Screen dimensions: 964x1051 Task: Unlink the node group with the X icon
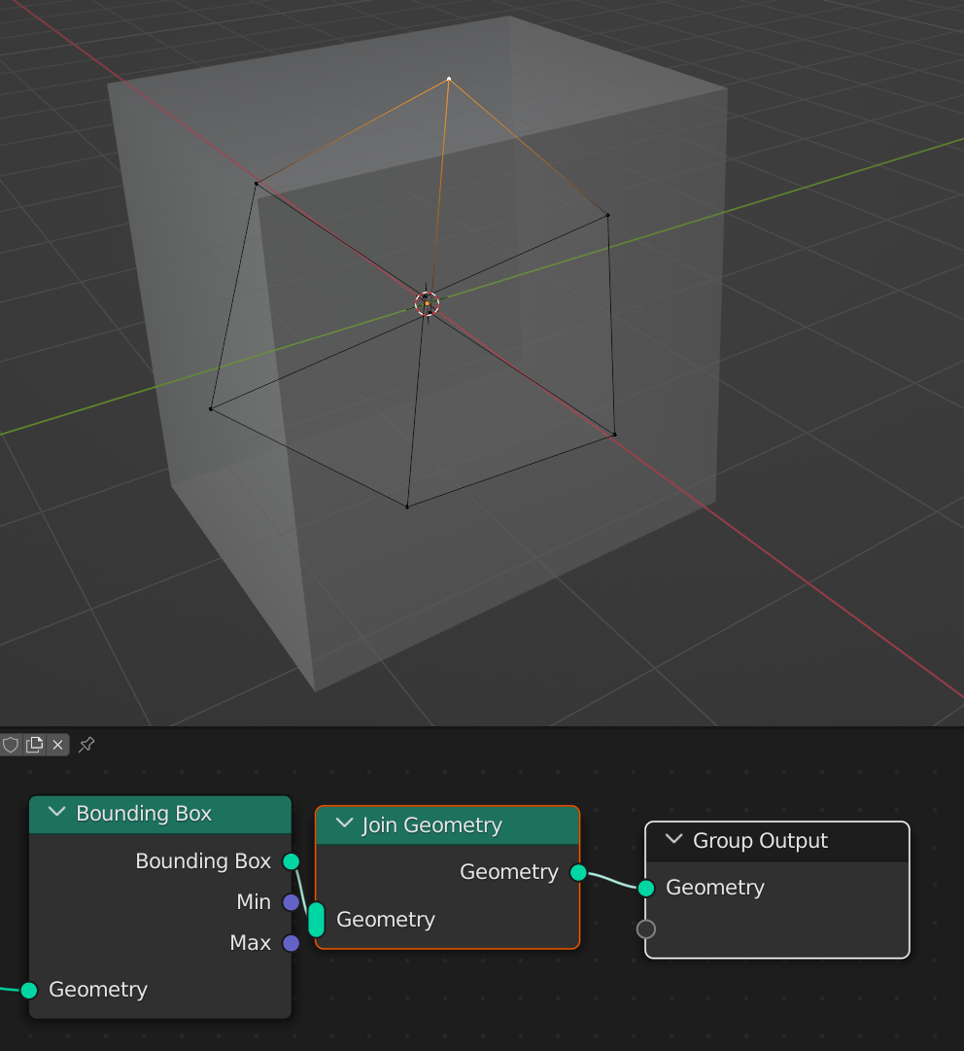(57, 745)
